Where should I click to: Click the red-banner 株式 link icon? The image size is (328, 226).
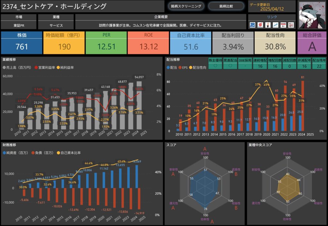283,25
